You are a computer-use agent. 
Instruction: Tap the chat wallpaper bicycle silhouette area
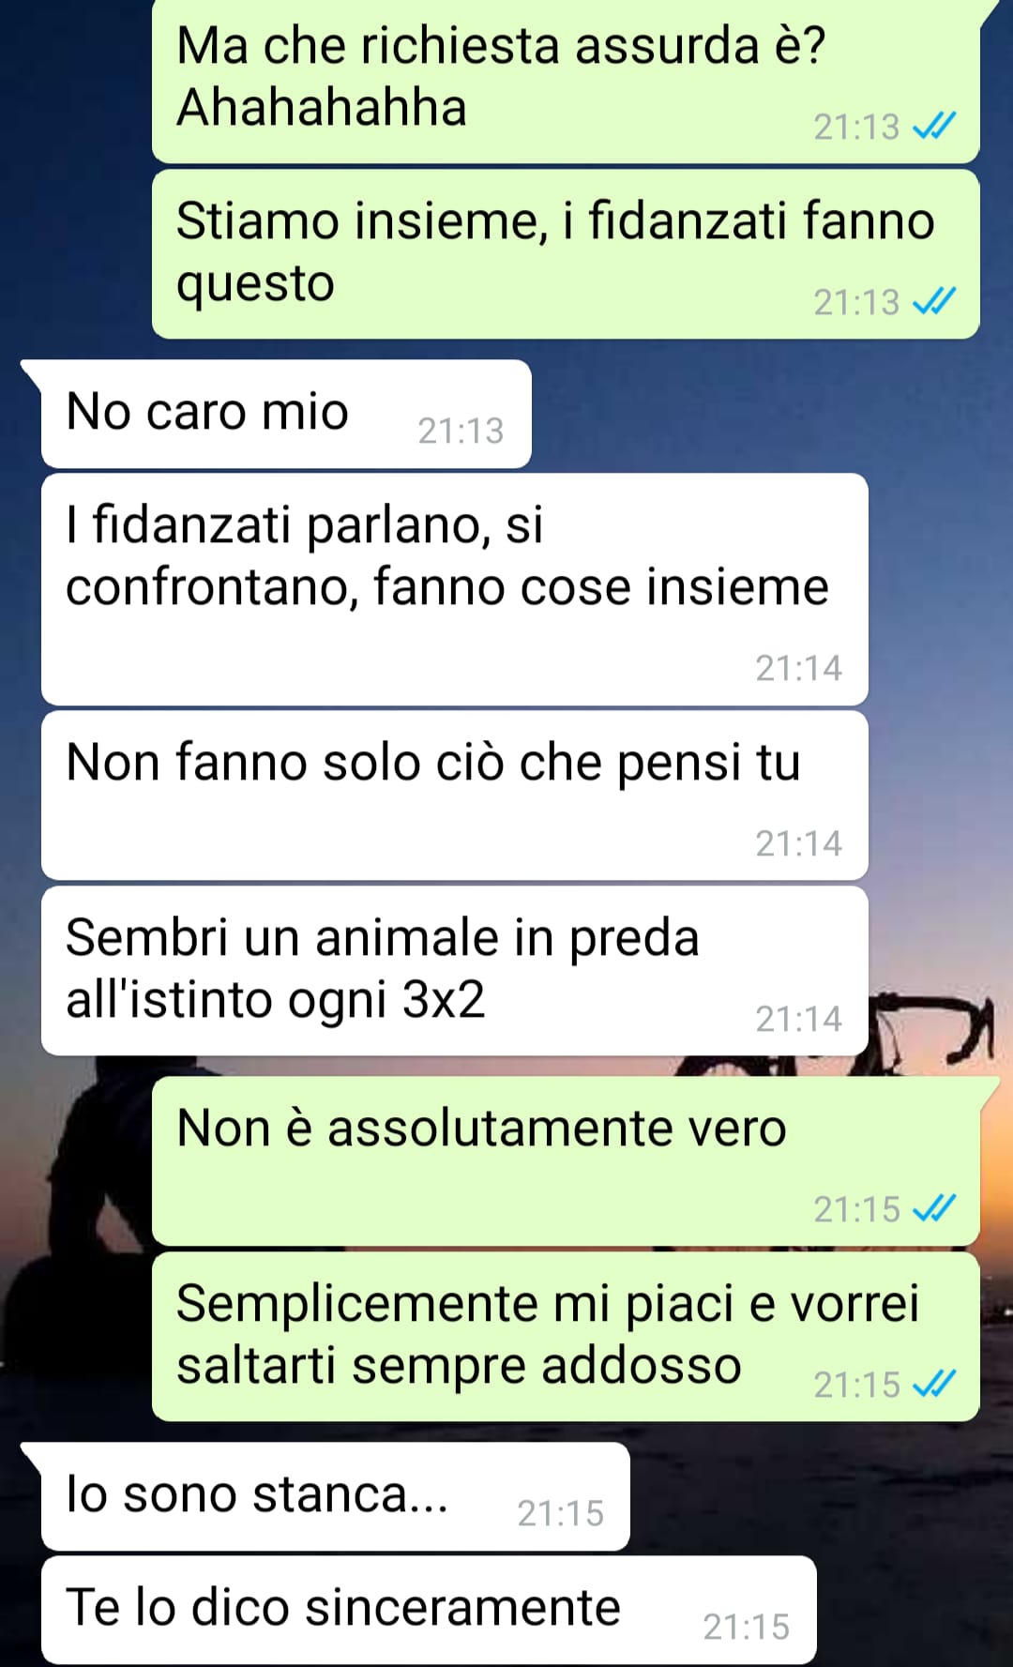(x=930, y=1035)
